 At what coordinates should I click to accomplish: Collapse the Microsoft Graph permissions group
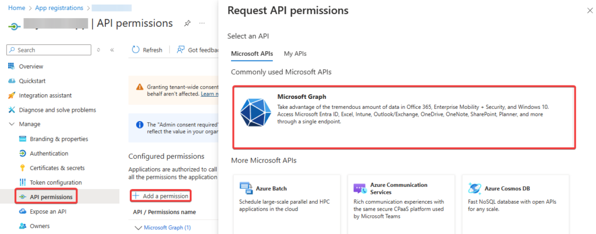point(139,228)
